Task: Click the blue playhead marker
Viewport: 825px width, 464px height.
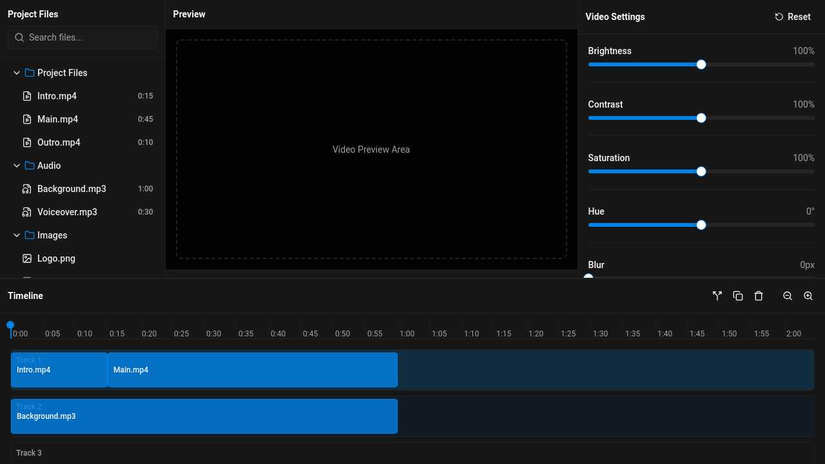Action: point(10,326)
